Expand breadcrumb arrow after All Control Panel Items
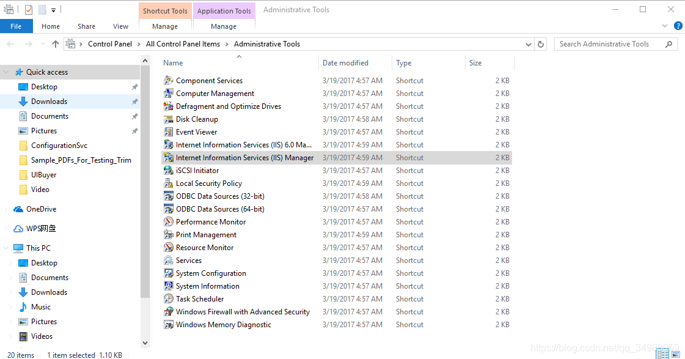The image size is (685, 359). pos(227,44)
